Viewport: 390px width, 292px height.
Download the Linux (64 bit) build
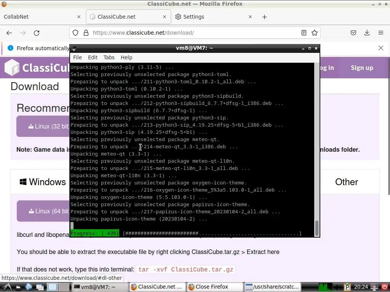[x=43, y=211]
